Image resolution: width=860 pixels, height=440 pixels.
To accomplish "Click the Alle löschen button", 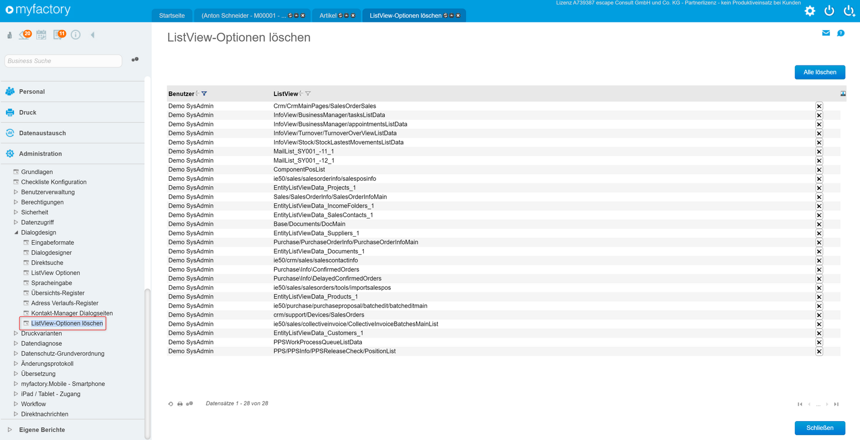I will pos(820,72).
